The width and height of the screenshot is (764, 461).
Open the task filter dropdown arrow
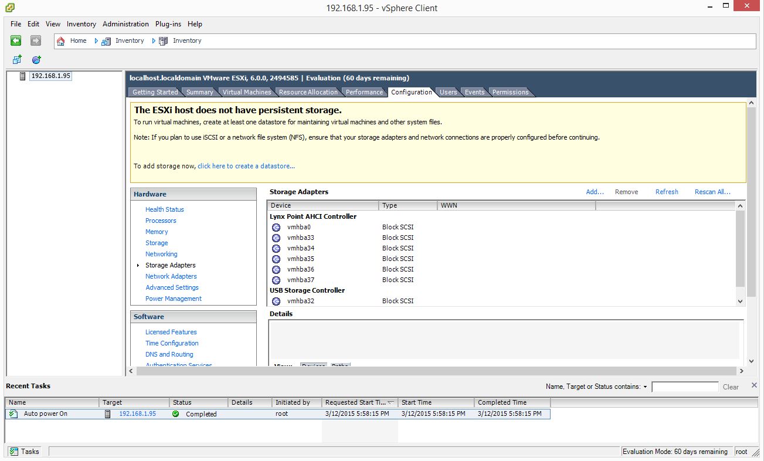[646, 387]
